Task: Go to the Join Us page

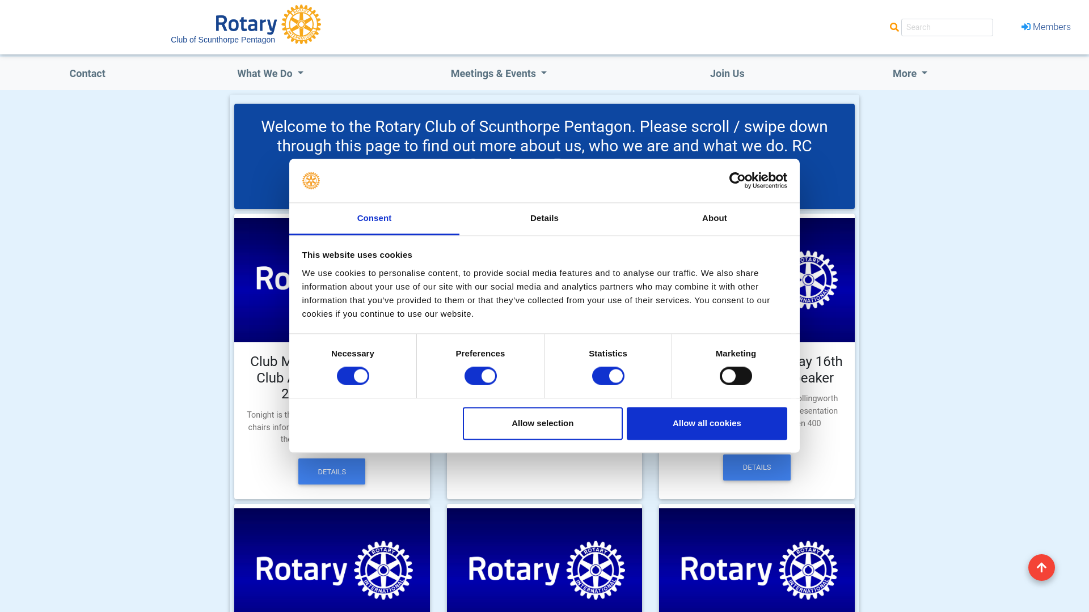Action: (727, 74)
